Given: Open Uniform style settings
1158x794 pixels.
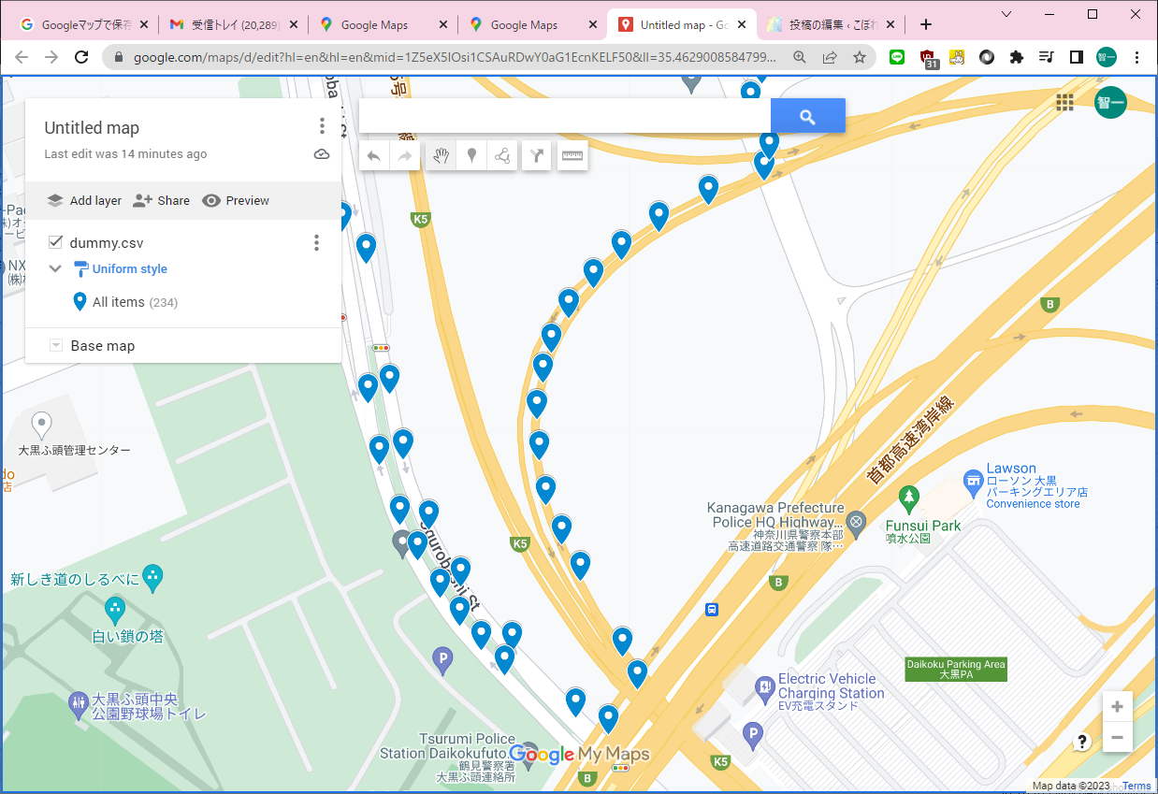Looking at the screenshot, I should pyautogui.click(x=129, y=269).
